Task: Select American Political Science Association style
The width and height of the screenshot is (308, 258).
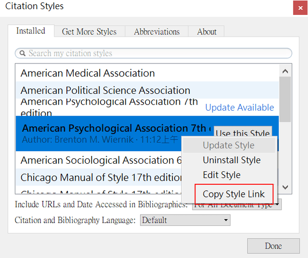Action: coord(147,90)
